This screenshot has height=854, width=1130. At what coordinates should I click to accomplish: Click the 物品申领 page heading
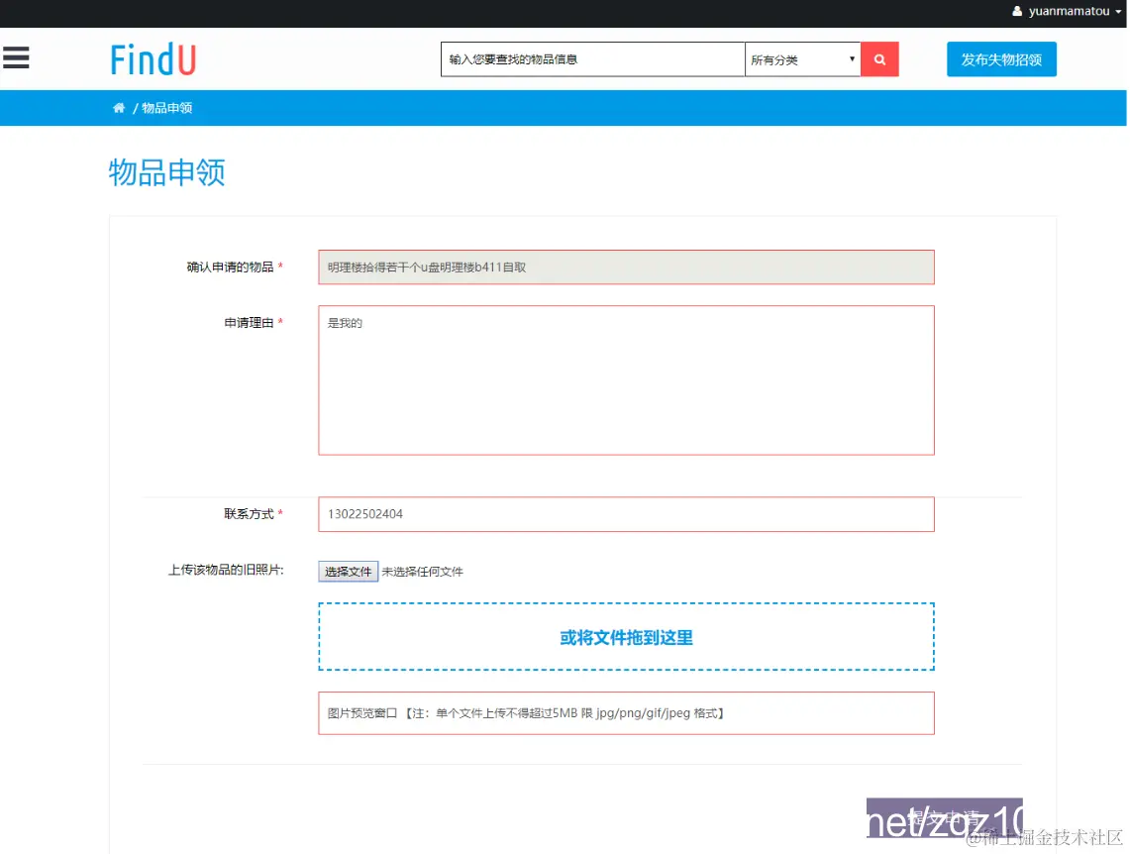tap(166, 173)
